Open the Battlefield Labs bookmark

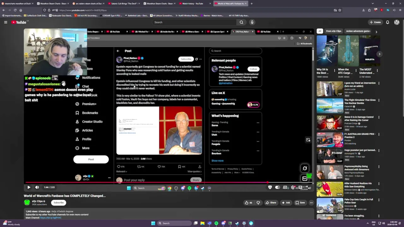pos(136,15)
